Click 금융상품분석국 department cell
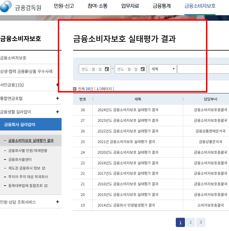 click(211, 142)
